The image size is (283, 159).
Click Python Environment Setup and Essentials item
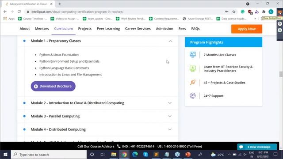tap(69, 61)
